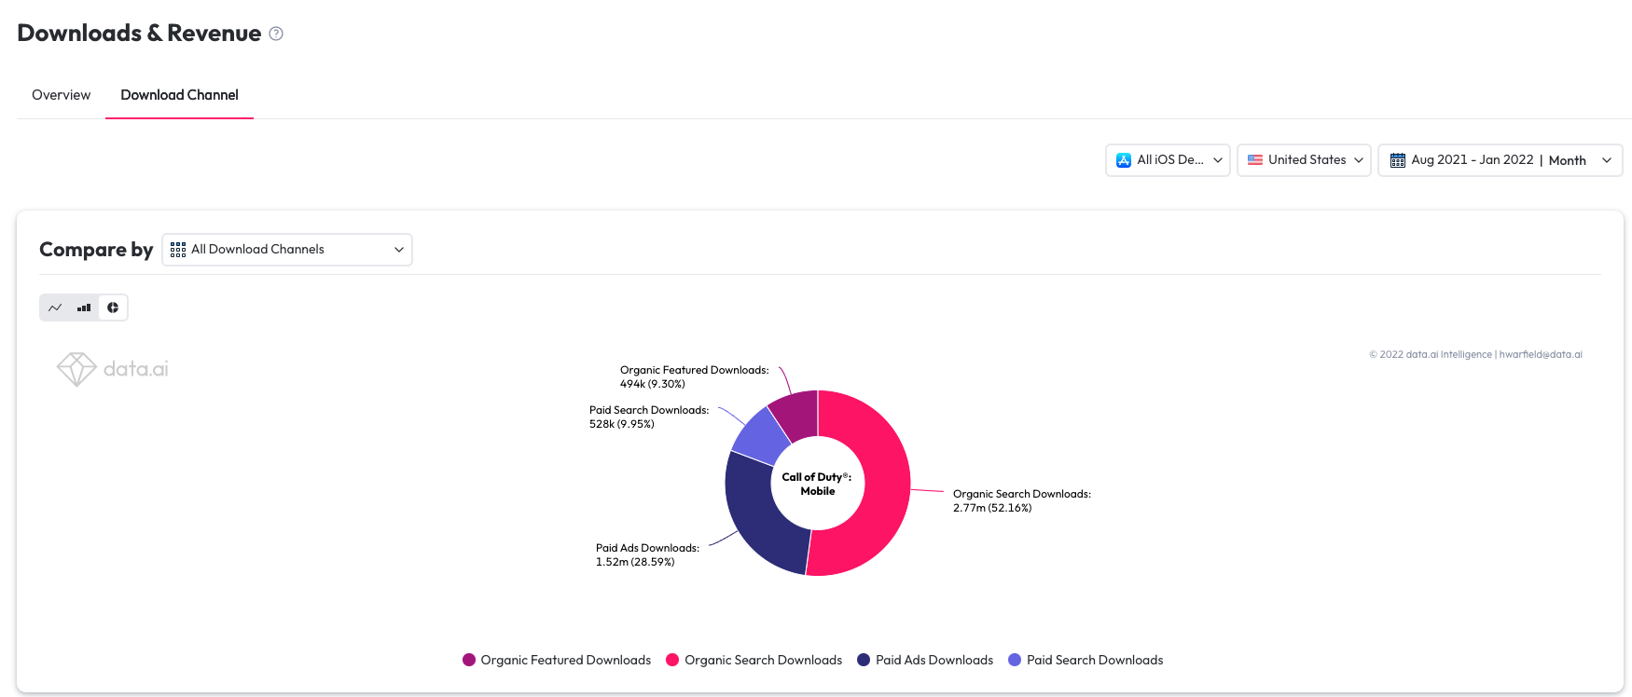Image resolution: width=1632 pixels, height=697 pixels.
Task: Expand the All Download Channels compare dropdown
Action: 287,250
